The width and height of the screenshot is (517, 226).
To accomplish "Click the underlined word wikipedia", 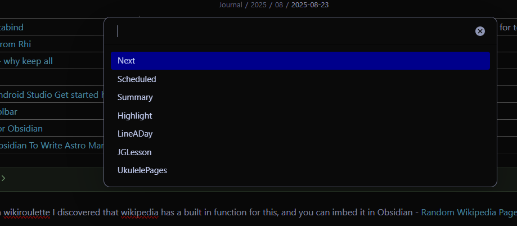I will [140, 213].
